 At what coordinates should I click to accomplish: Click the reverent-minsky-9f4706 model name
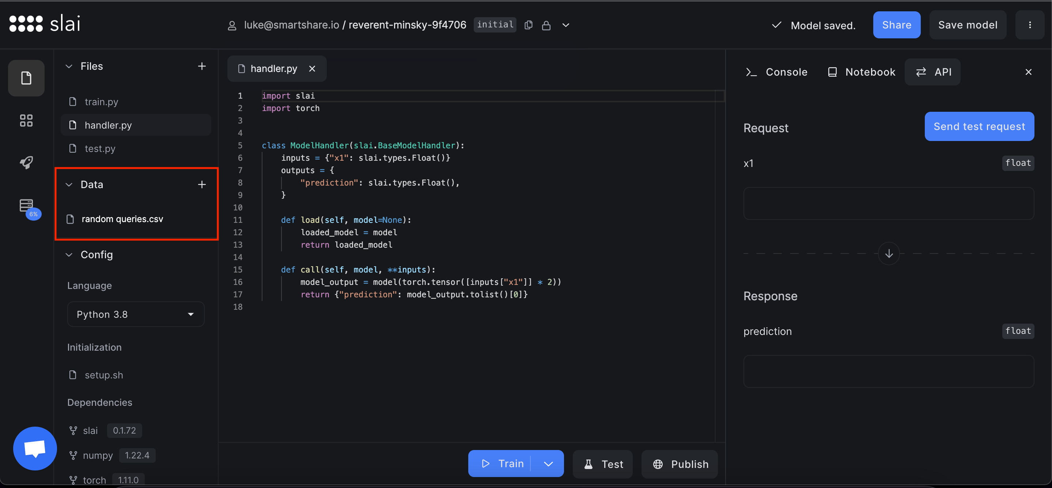407,25
